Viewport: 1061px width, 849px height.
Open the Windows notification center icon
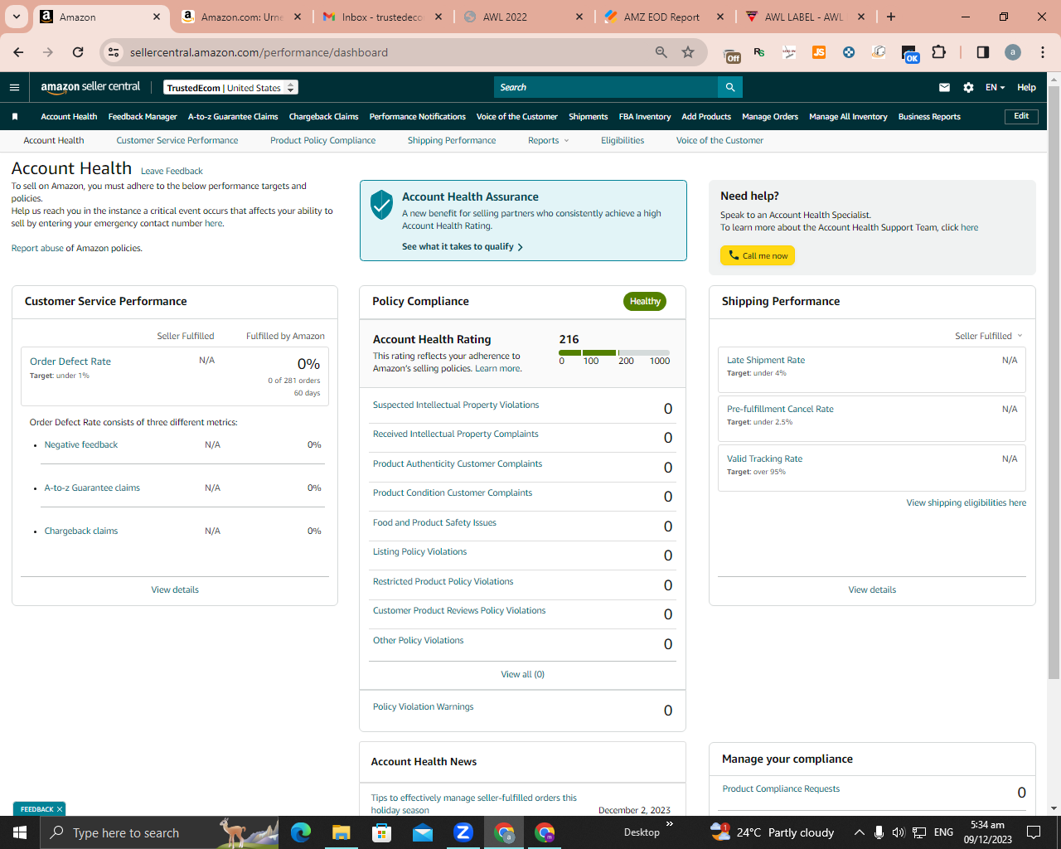(1034, 832)
